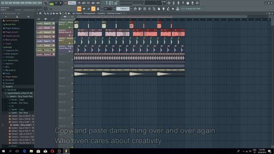Mute Track 9 in playlist

72,91
